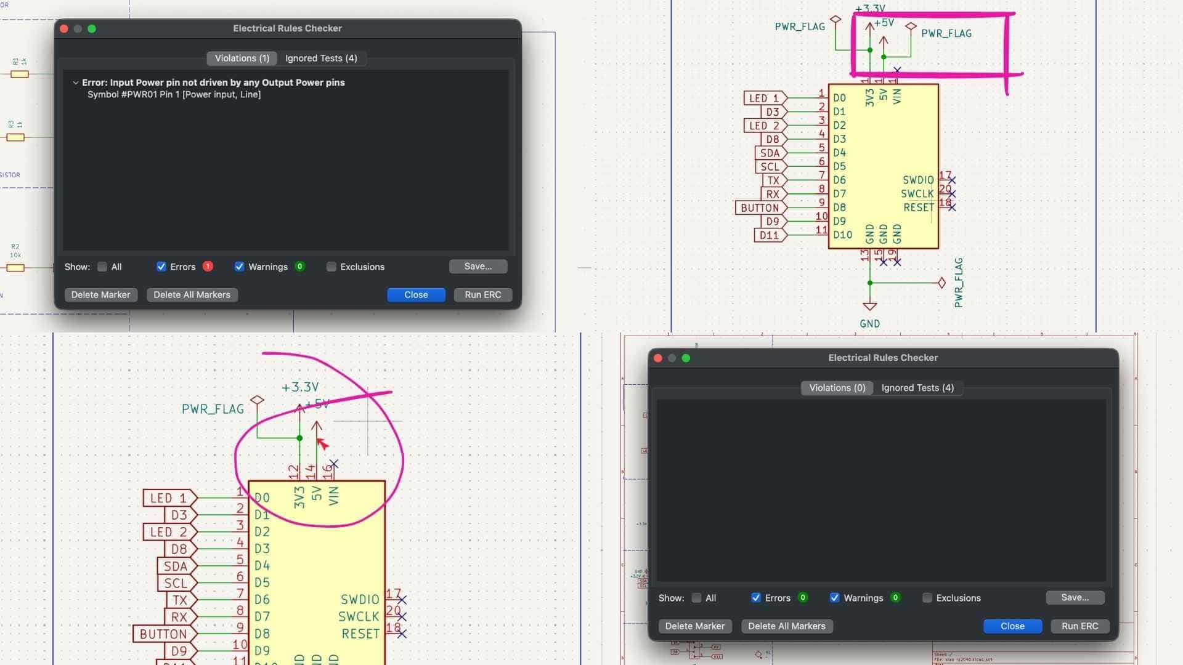Viewport: 1183px width, 665px height.
Task: Click the red error count badge next to Errors
Action: (x=208, y=266)
